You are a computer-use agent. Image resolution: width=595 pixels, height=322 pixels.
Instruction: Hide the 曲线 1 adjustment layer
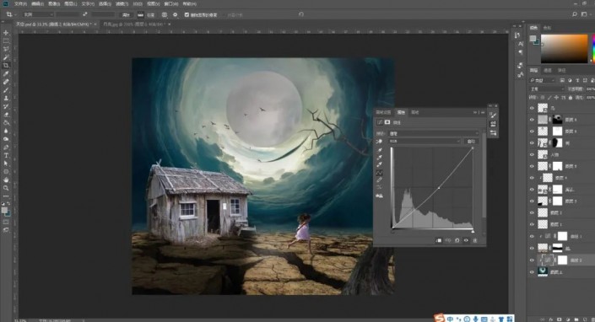532,236
